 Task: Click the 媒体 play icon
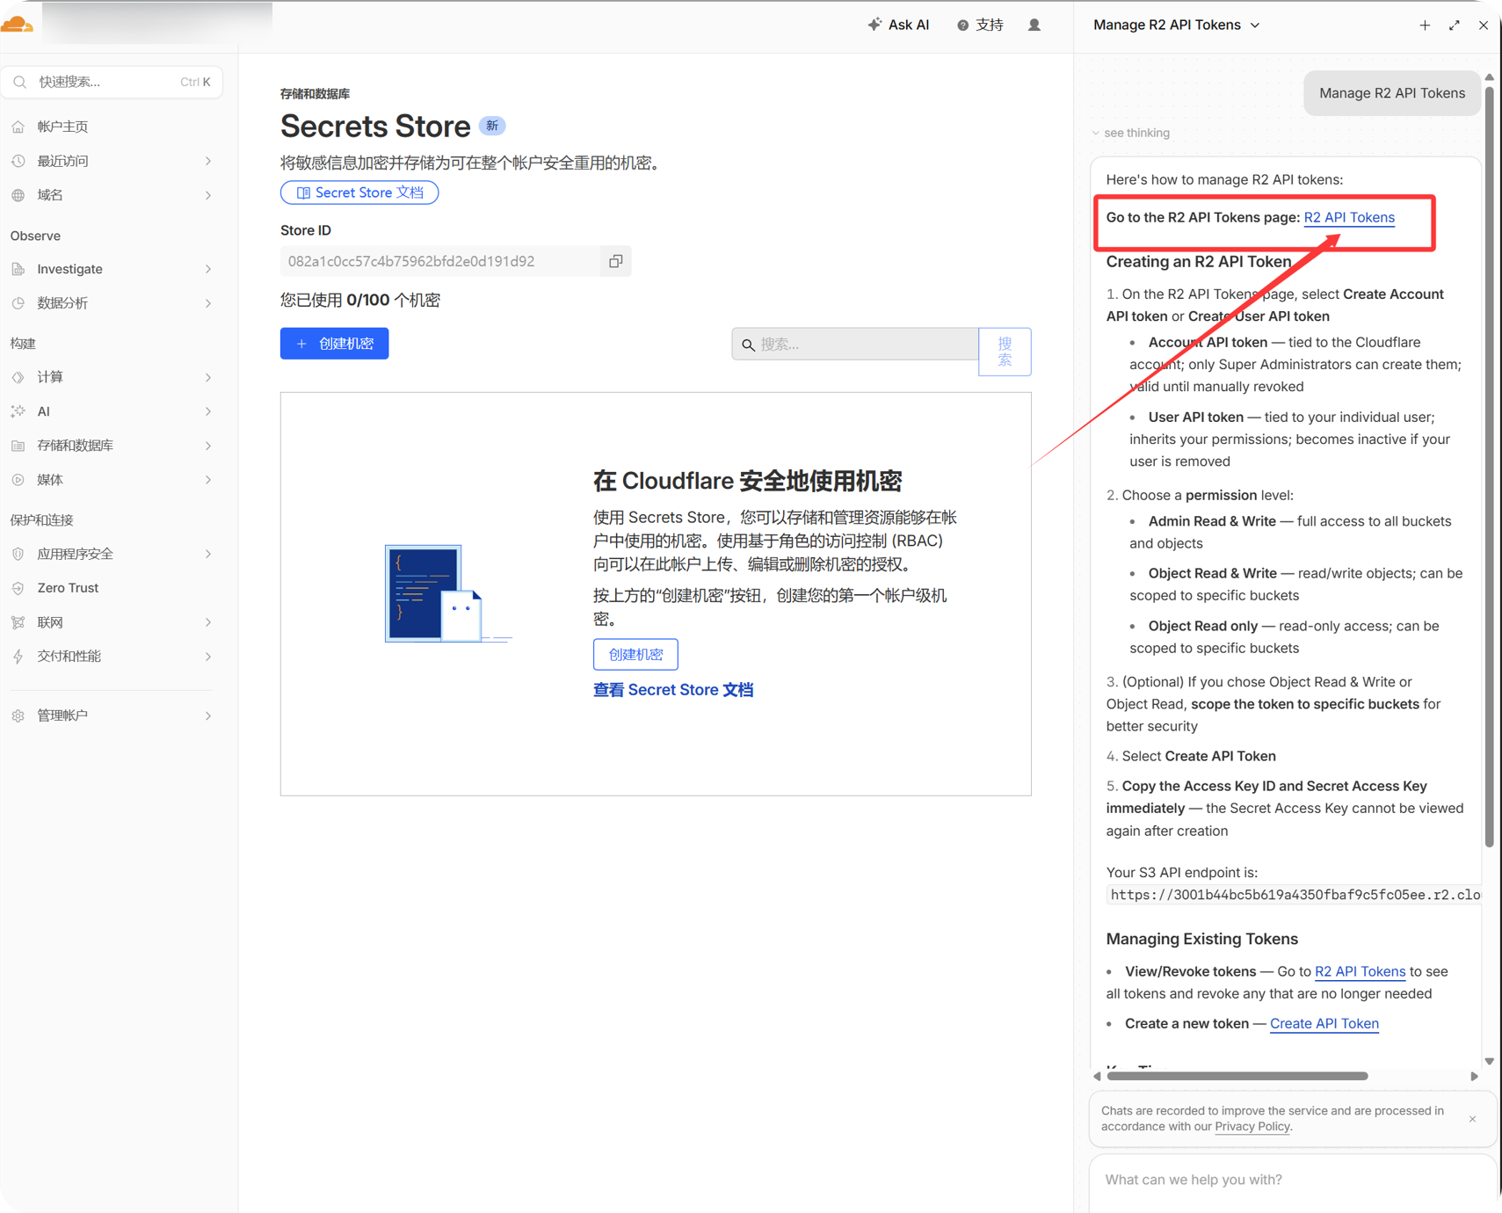click(x=18, y=480)
